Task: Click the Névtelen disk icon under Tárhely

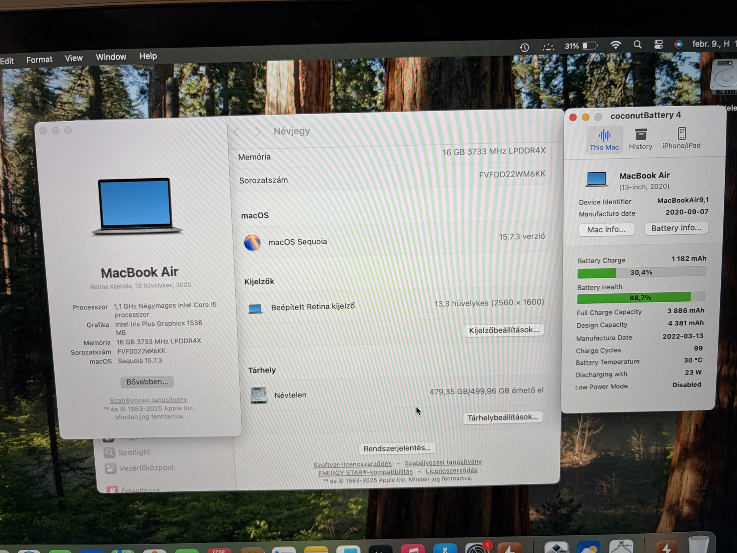Action: pyautogui.click(x=259, y=395)
